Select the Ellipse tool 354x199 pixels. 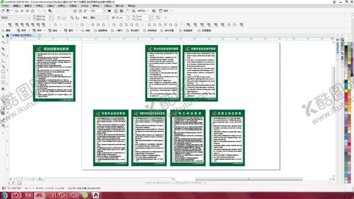[3, 77]
